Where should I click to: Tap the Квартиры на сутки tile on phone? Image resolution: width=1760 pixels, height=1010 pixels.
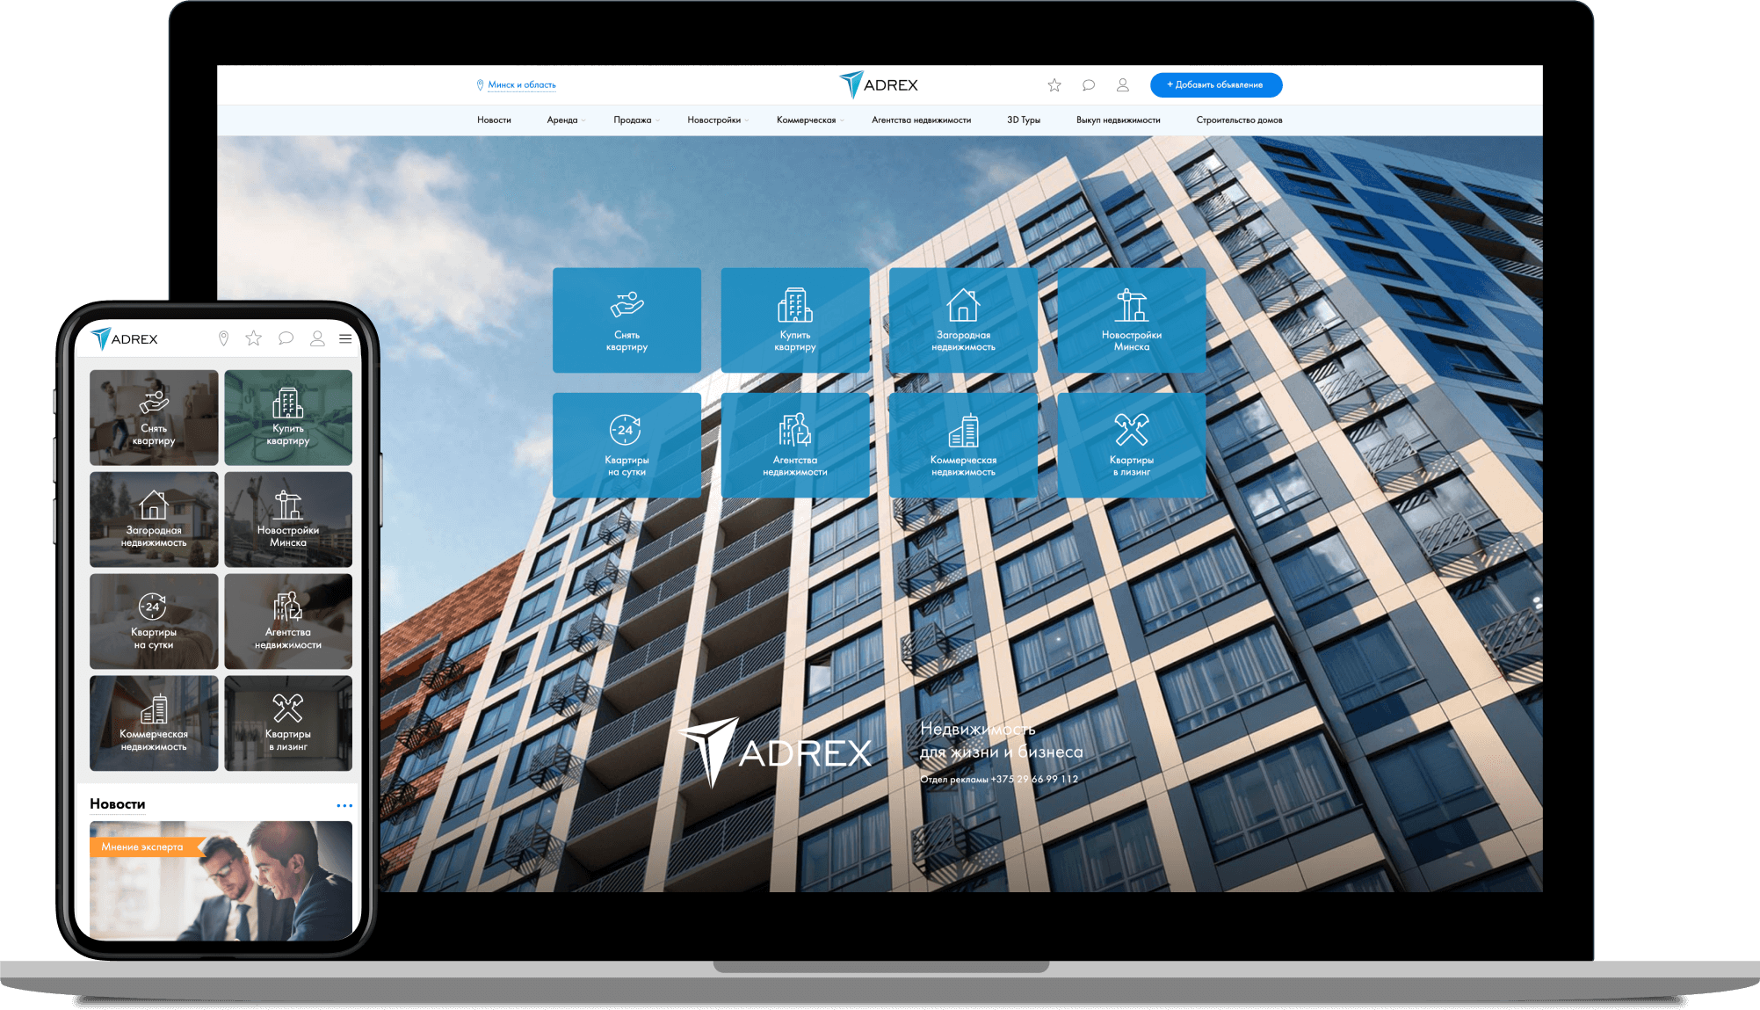(x=154, y=621)
